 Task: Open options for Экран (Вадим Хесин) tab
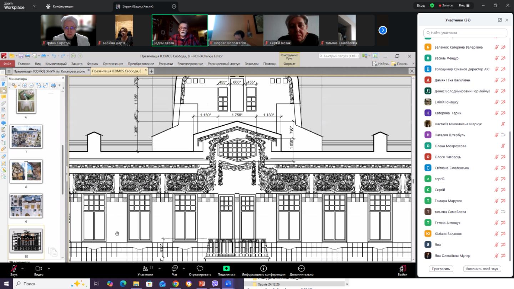(174, 6)
